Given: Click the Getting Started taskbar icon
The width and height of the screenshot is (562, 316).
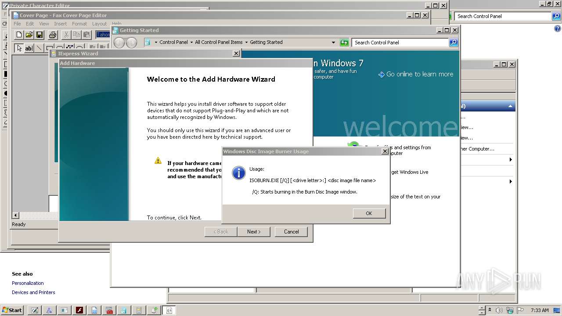Looking at the screenshot, I should (x=124, y=310).
